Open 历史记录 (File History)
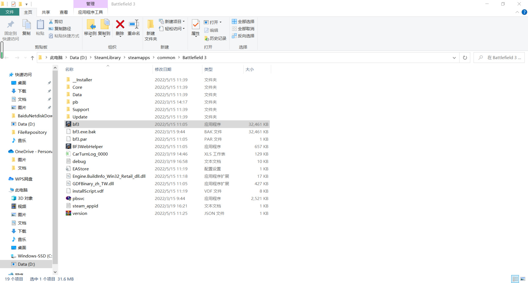The width and height of the screenshot is (528, 283). pyautogui.click(x=215, y=38)
